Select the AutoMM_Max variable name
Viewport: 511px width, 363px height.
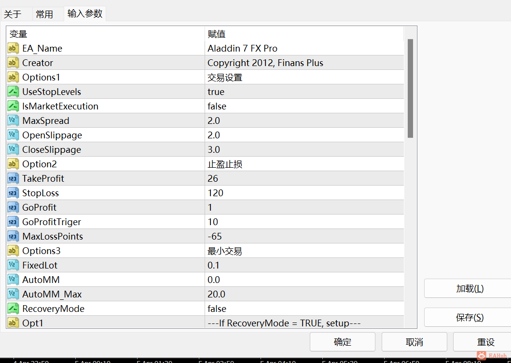click(x=52, y=295)
